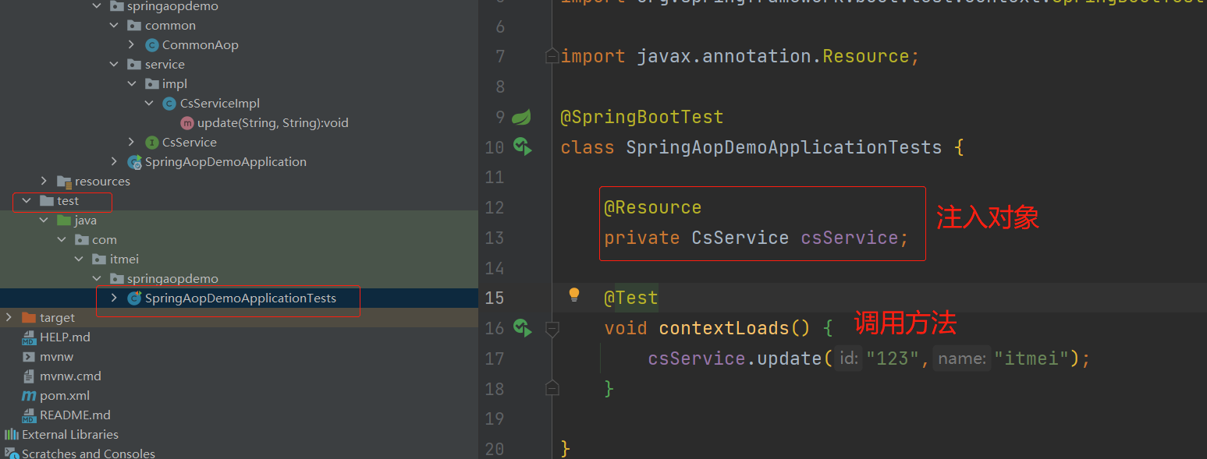Screen dimensions: 1207x459
Task: Select update(String, String):void in the tree
Action: [273, 123]
